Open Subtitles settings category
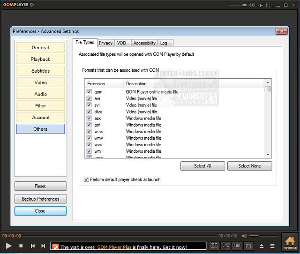This screenshot has height=254, width=300. click(41, 71)
